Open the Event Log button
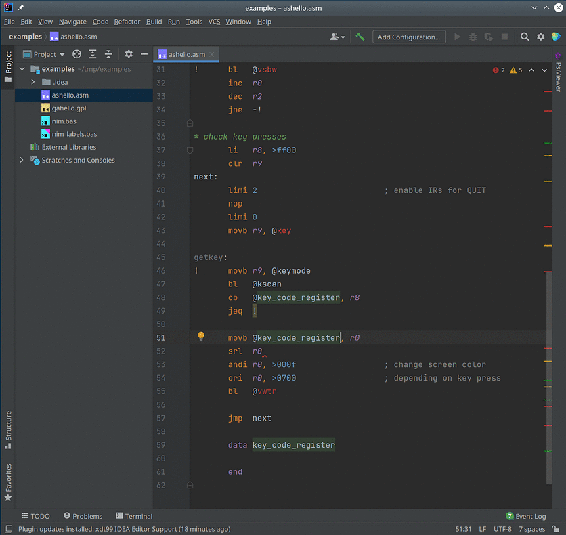This screenshot has width=566, height=535. pos(525,516)
